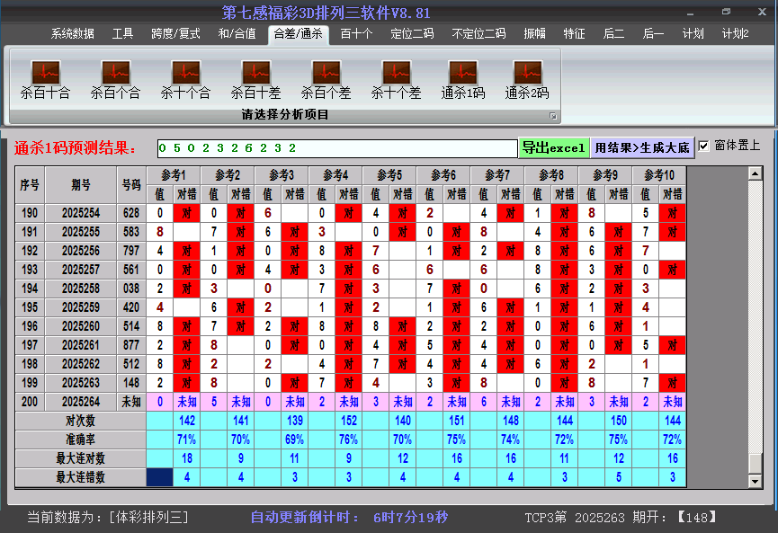Click the table scrollbar down arrow
This screenshot has width=778, height=533.
(756, 481)
